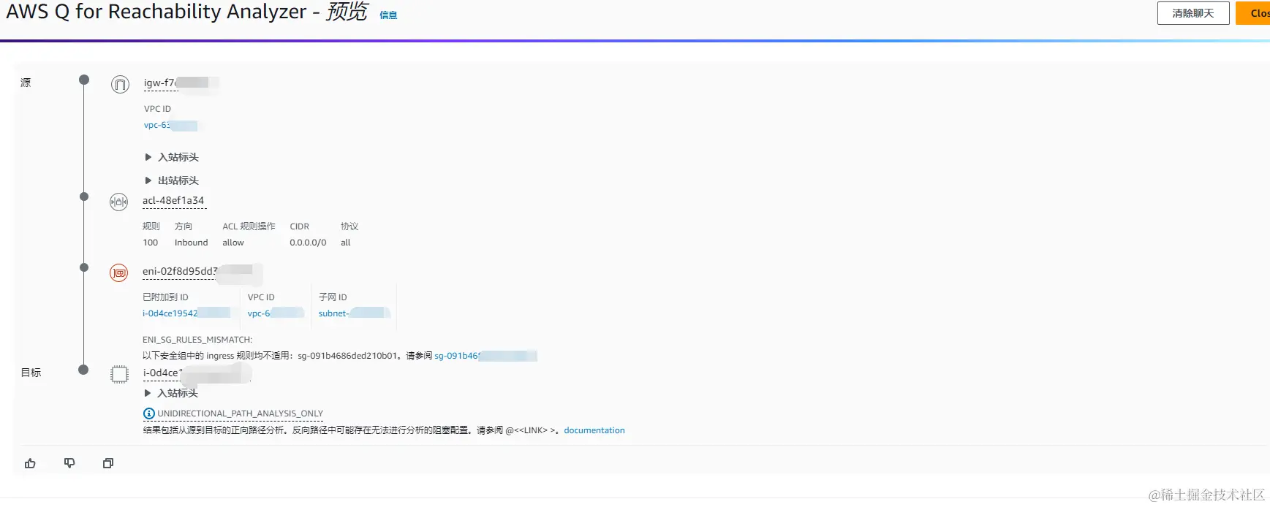Click the UNIDIRECTIONAL_PATH_ANALYSIS_ONLY label

click(241, 413)
